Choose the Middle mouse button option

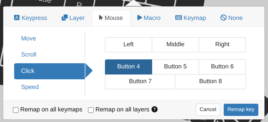175,45
